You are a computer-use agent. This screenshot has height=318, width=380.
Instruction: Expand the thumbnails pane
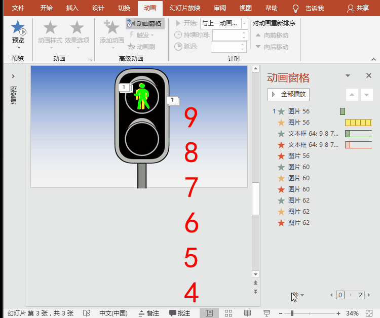pos(13,76)
